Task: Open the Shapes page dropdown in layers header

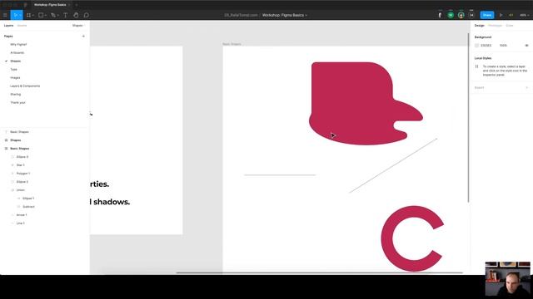Action: pyautogui.click(x=78, y=26)
